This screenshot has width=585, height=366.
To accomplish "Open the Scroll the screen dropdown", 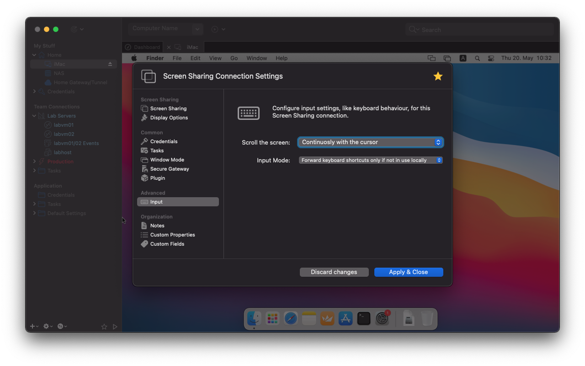I will click(370, 142).
